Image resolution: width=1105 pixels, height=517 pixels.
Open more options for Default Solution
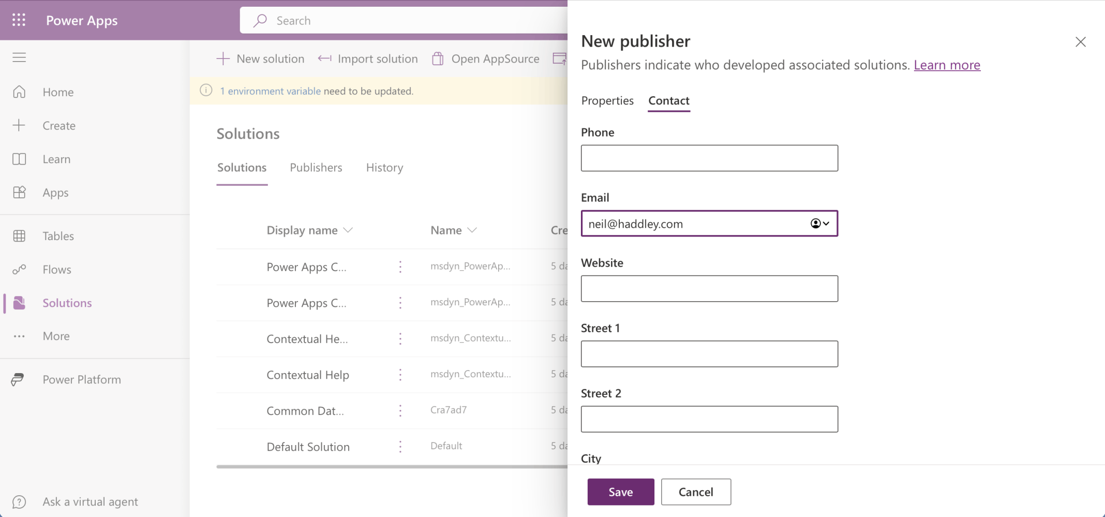click(400, 447)
